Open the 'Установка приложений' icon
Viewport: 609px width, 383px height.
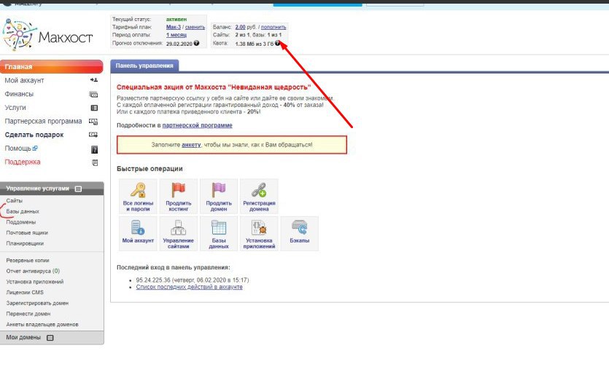pyautogui.click(x=259, y=233)
